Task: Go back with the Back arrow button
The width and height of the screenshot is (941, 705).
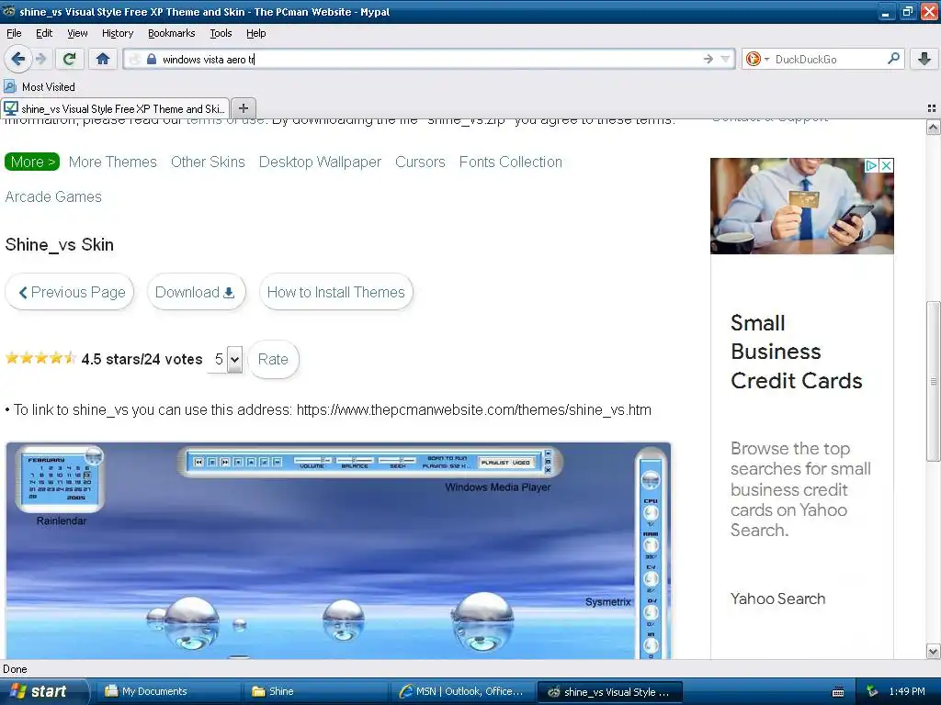Action: [x=18, y=59]
